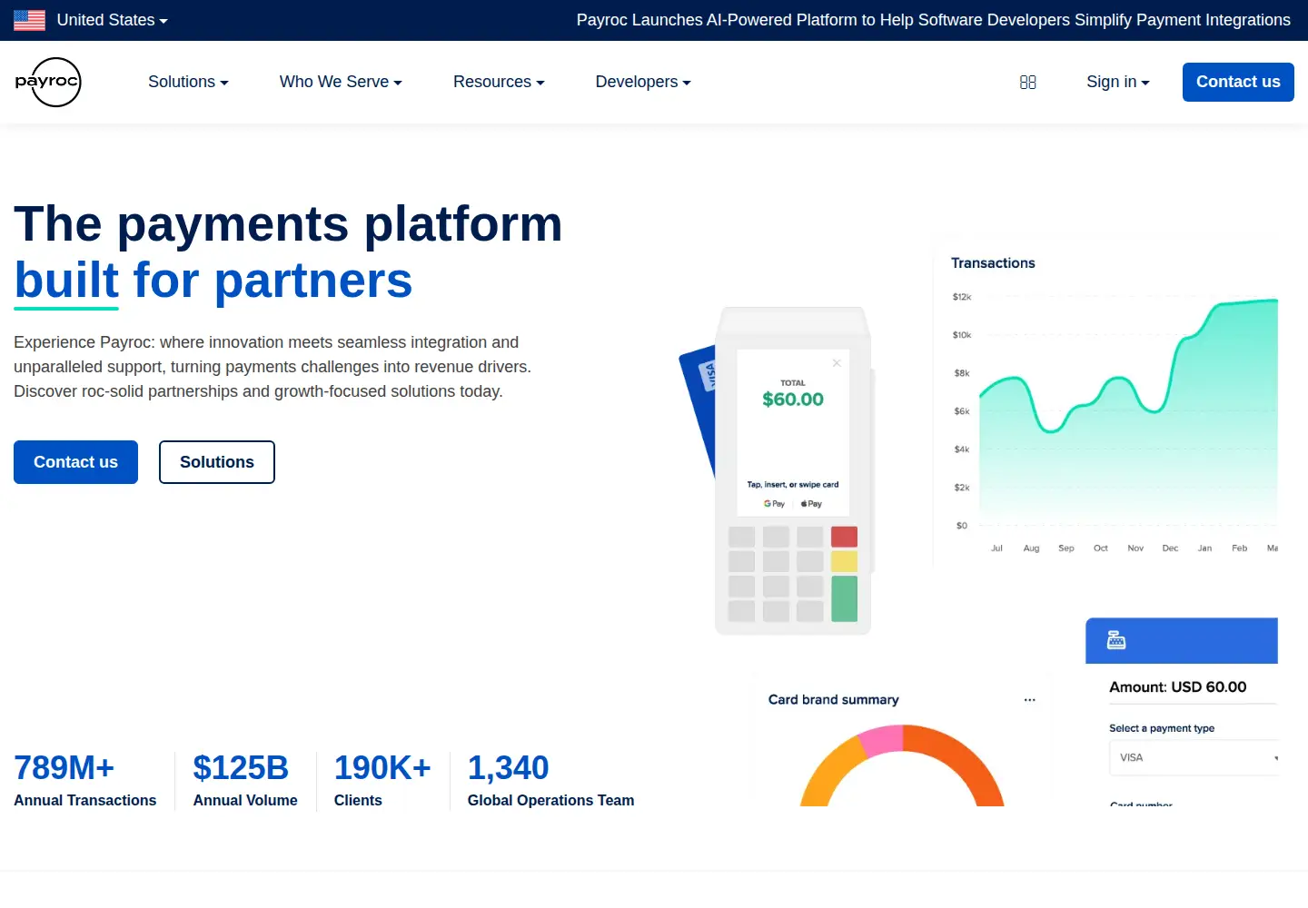Open the VISA payment type dropdown
The height and width of the screenshot is (908, 1308).
coord(1194,757)
